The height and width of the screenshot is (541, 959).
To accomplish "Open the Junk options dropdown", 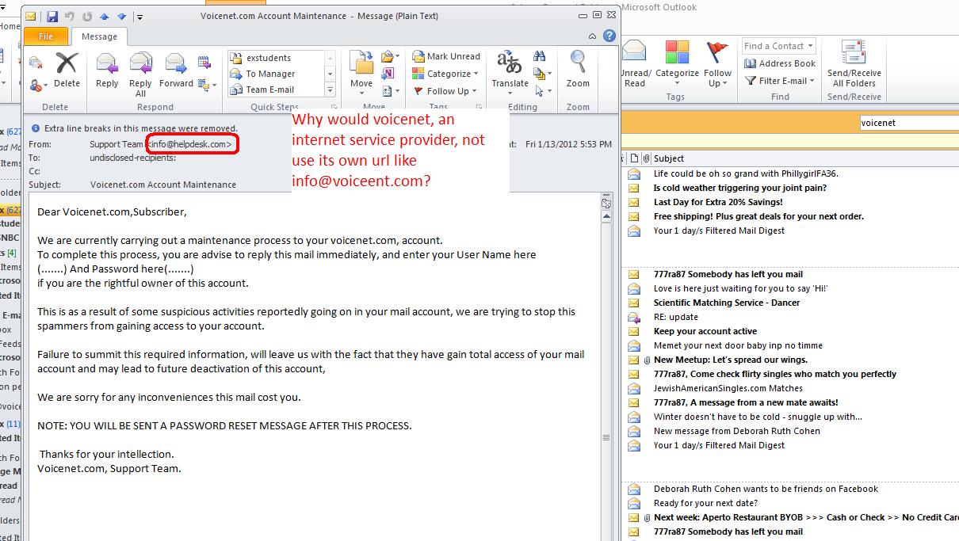I will coord(39,84).
